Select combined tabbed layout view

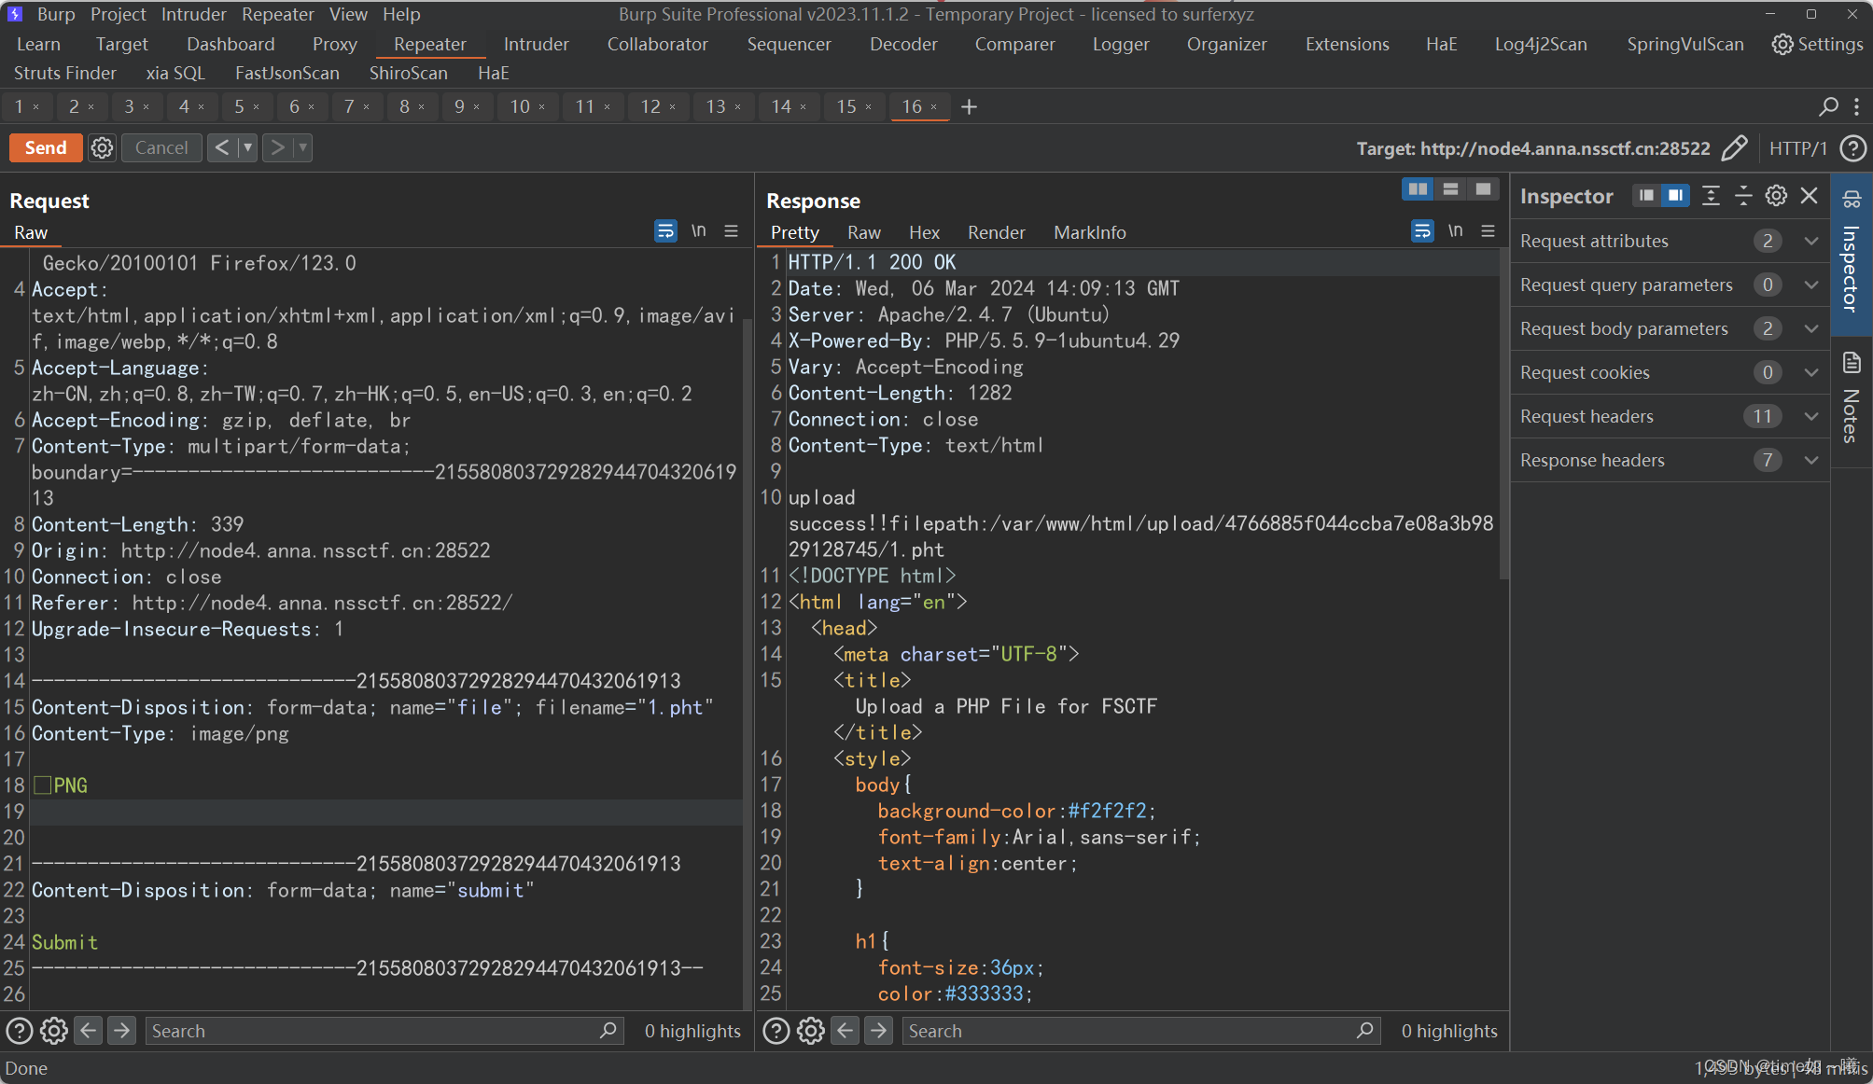[x=1483, y=189]
